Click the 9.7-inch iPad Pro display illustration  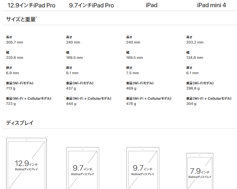point(83,168)
